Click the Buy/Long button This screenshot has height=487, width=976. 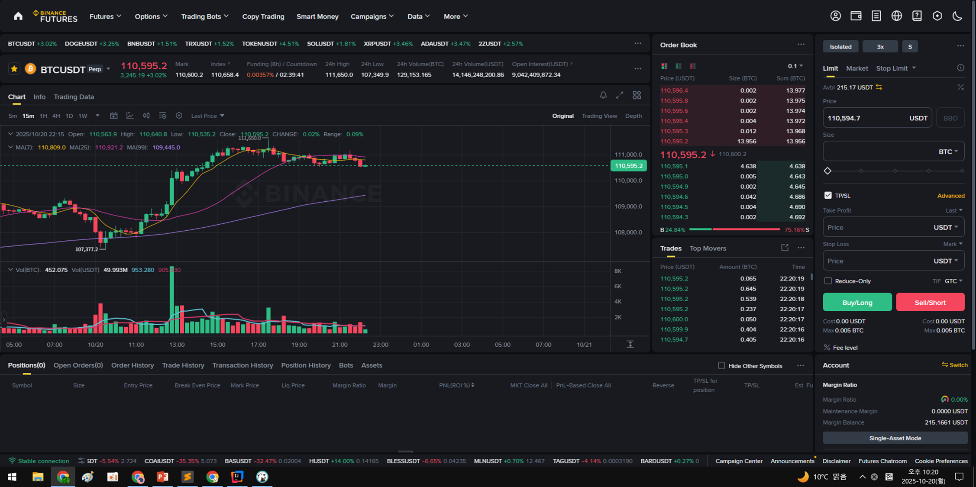tap(857, 302)
